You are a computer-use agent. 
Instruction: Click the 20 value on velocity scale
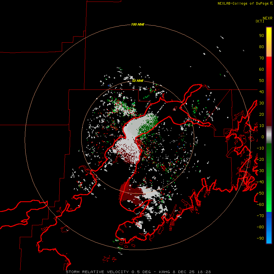262,114
